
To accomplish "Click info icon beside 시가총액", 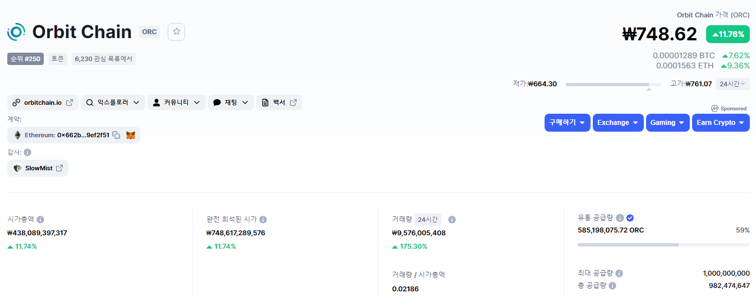I will (40, 220).
